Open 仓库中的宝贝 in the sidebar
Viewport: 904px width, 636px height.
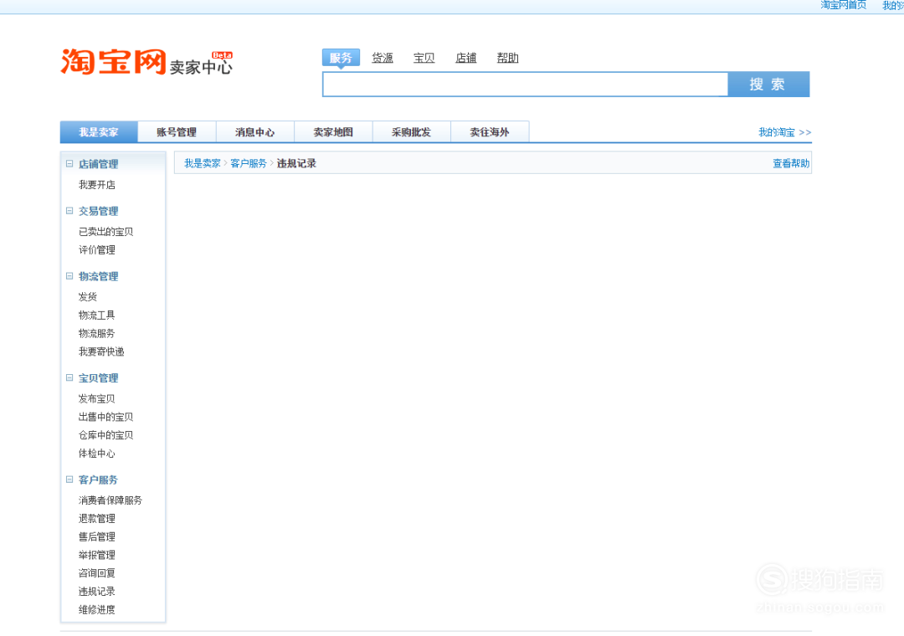tap(105, 435)
